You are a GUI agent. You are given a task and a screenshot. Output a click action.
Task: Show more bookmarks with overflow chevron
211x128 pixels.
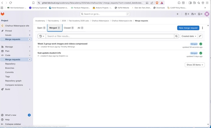[205, 8]
